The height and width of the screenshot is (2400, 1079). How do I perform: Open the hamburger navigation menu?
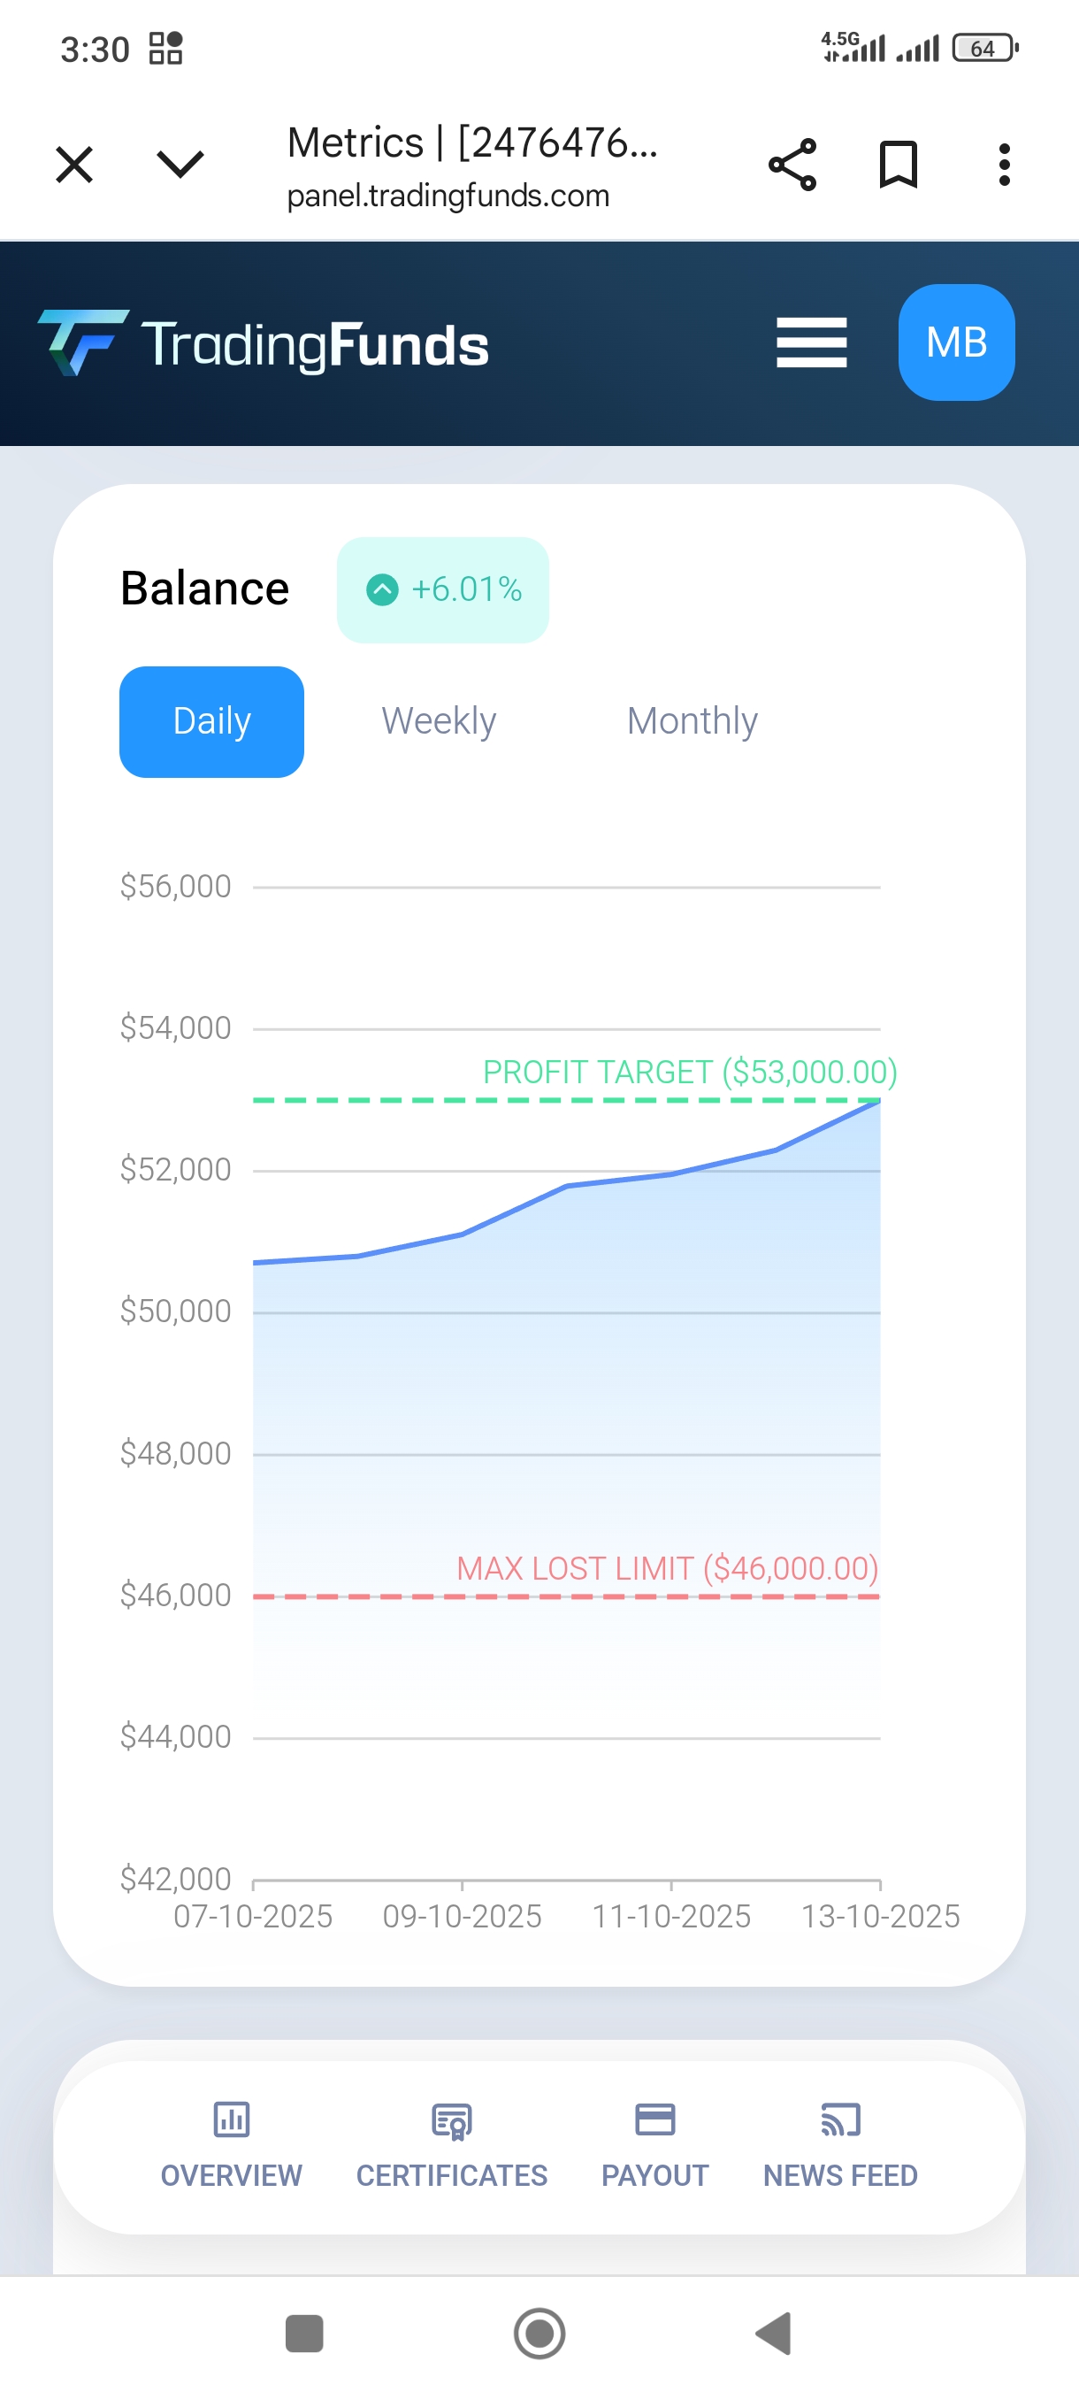click(x=811, y=342)
